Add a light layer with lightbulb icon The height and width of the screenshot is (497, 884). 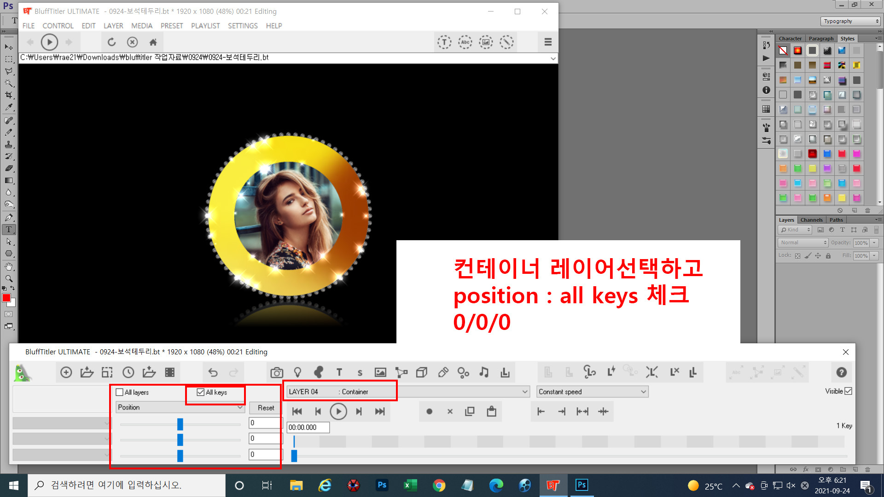(297, 372)
